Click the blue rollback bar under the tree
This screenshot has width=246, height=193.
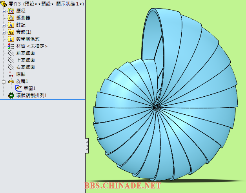pyautogui.click(x=42, y=99)
